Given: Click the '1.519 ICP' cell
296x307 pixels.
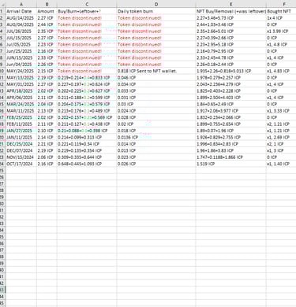Looking at the screenshot, I should coord(231,164).
